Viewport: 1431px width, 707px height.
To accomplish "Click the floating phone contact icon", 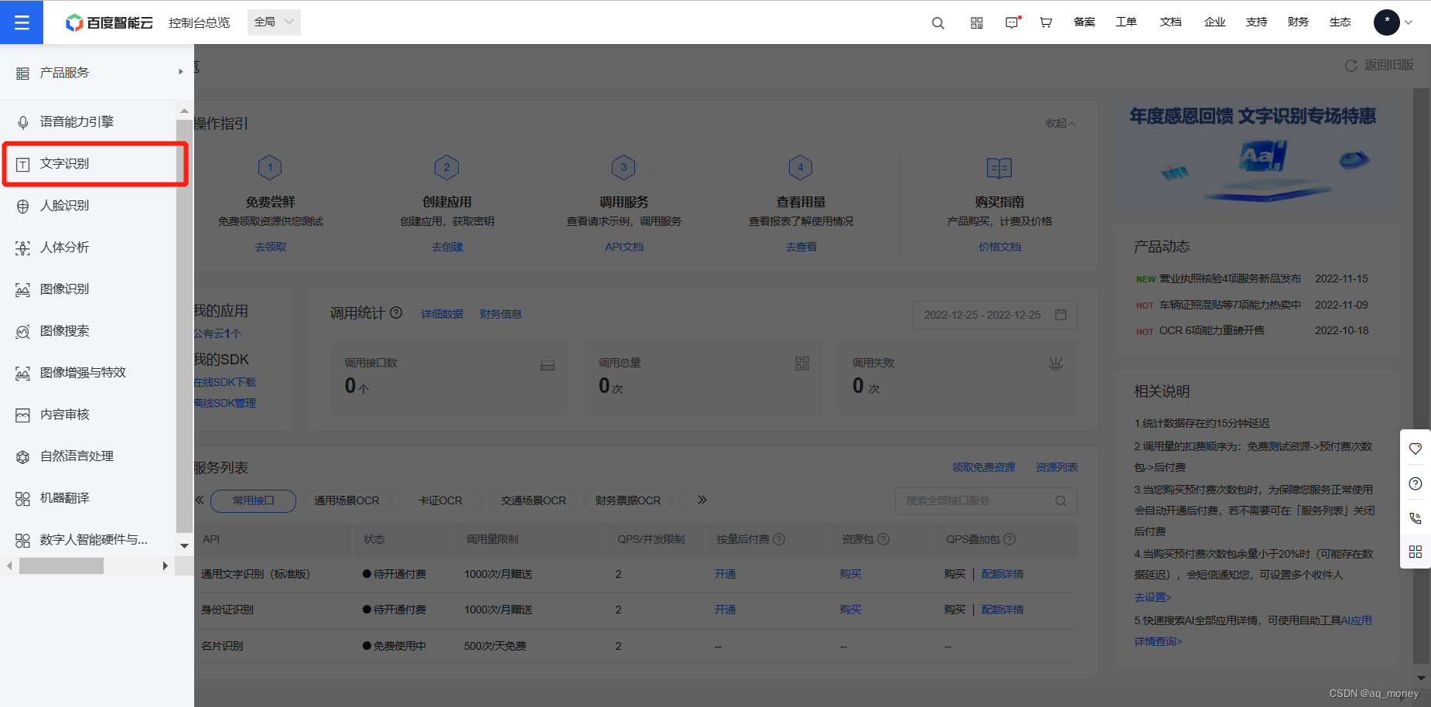I will point(1416,518).
